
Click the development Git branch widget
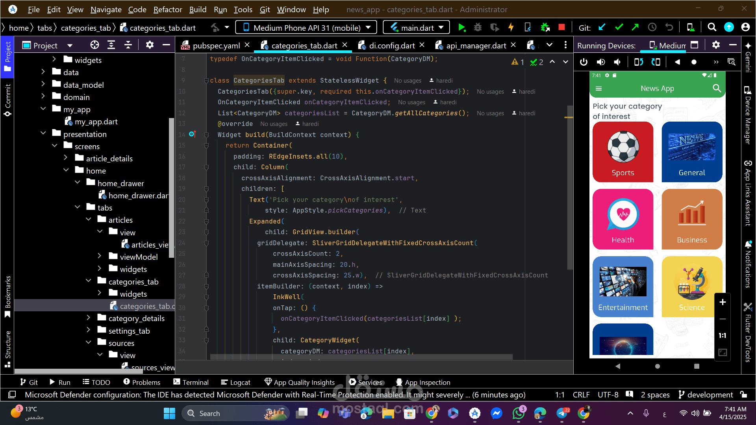(706, 395)
